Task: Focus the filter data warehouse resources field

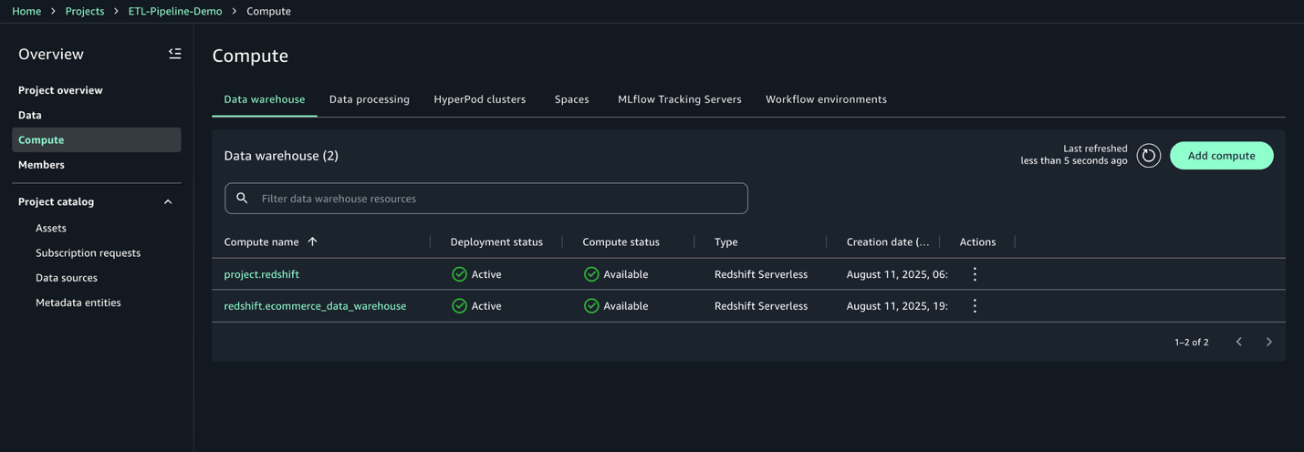Action: pos(497,199)
